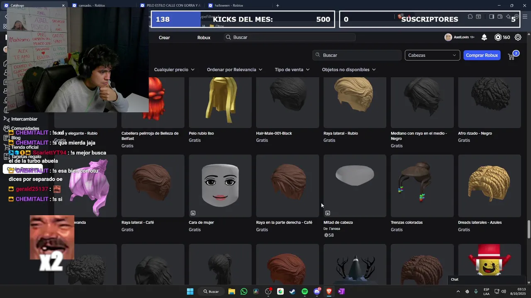
Task: Open OneNote from the taskbar
Action: (341, 291)
